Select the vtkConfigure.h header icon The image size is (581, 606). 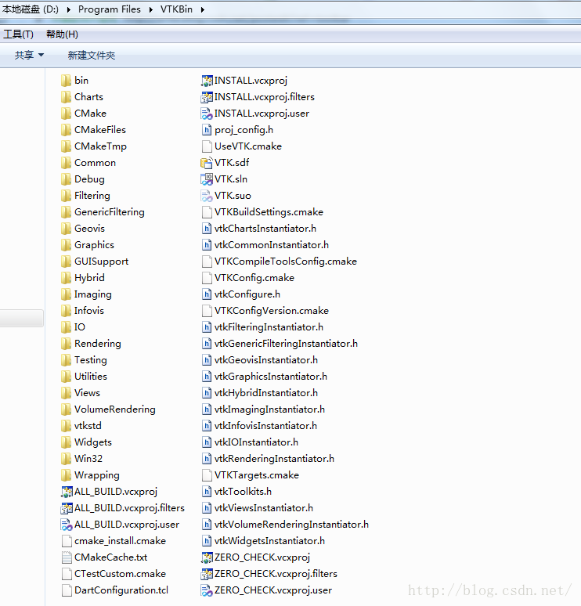[x=207, y=294]
